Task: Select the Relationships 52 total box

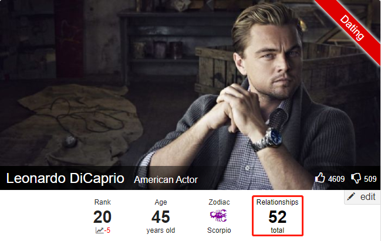Action: [x=278, y=216]
